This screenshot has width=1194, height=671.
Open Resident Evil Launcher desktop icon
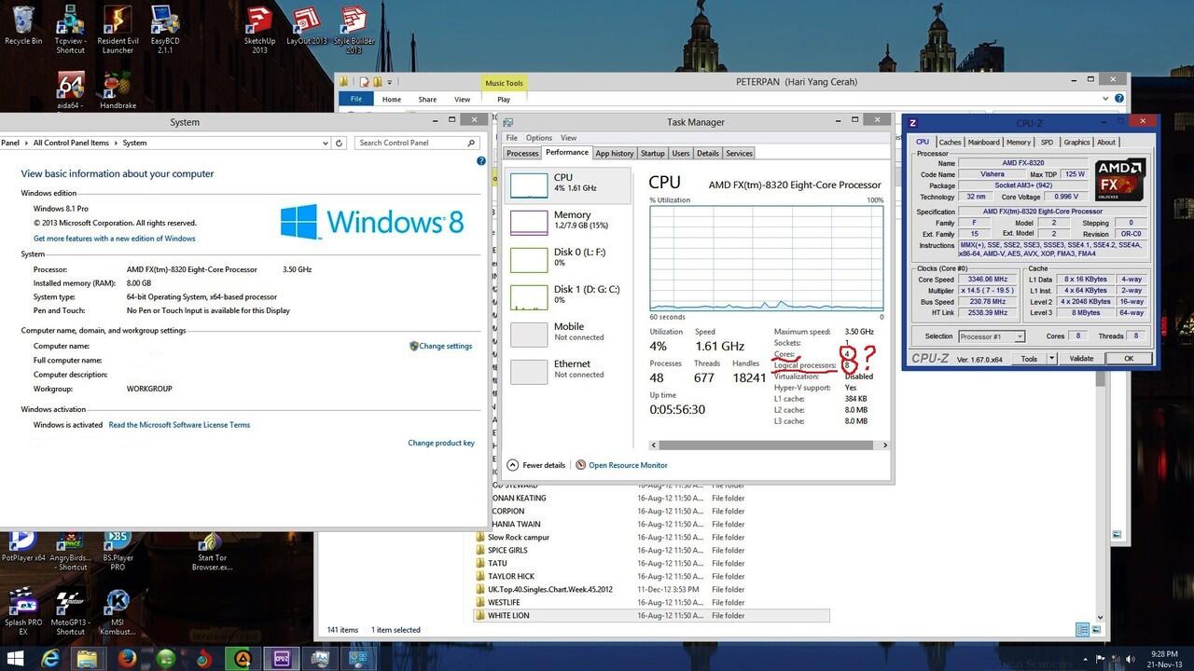118,29
